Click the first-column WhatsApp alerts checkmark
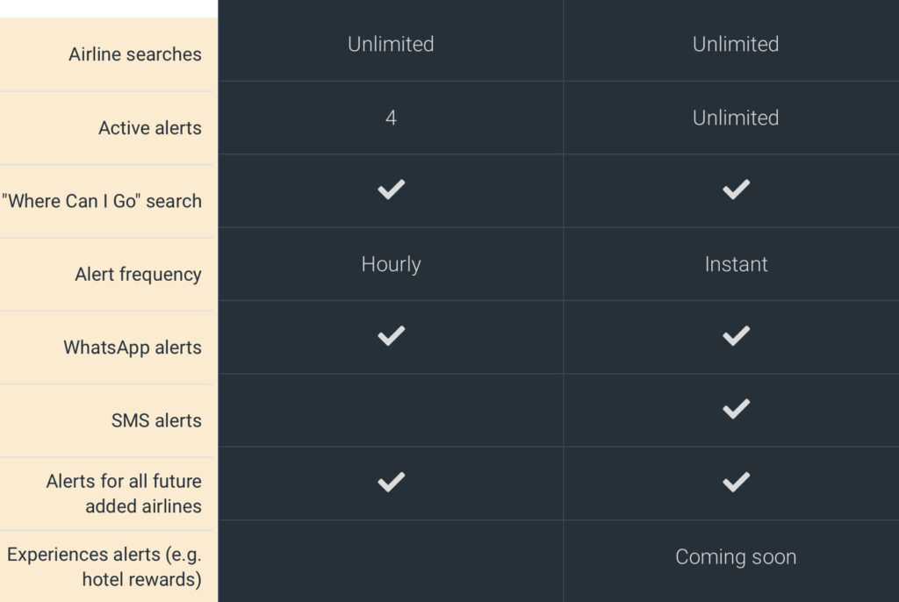 coord(391,335)
